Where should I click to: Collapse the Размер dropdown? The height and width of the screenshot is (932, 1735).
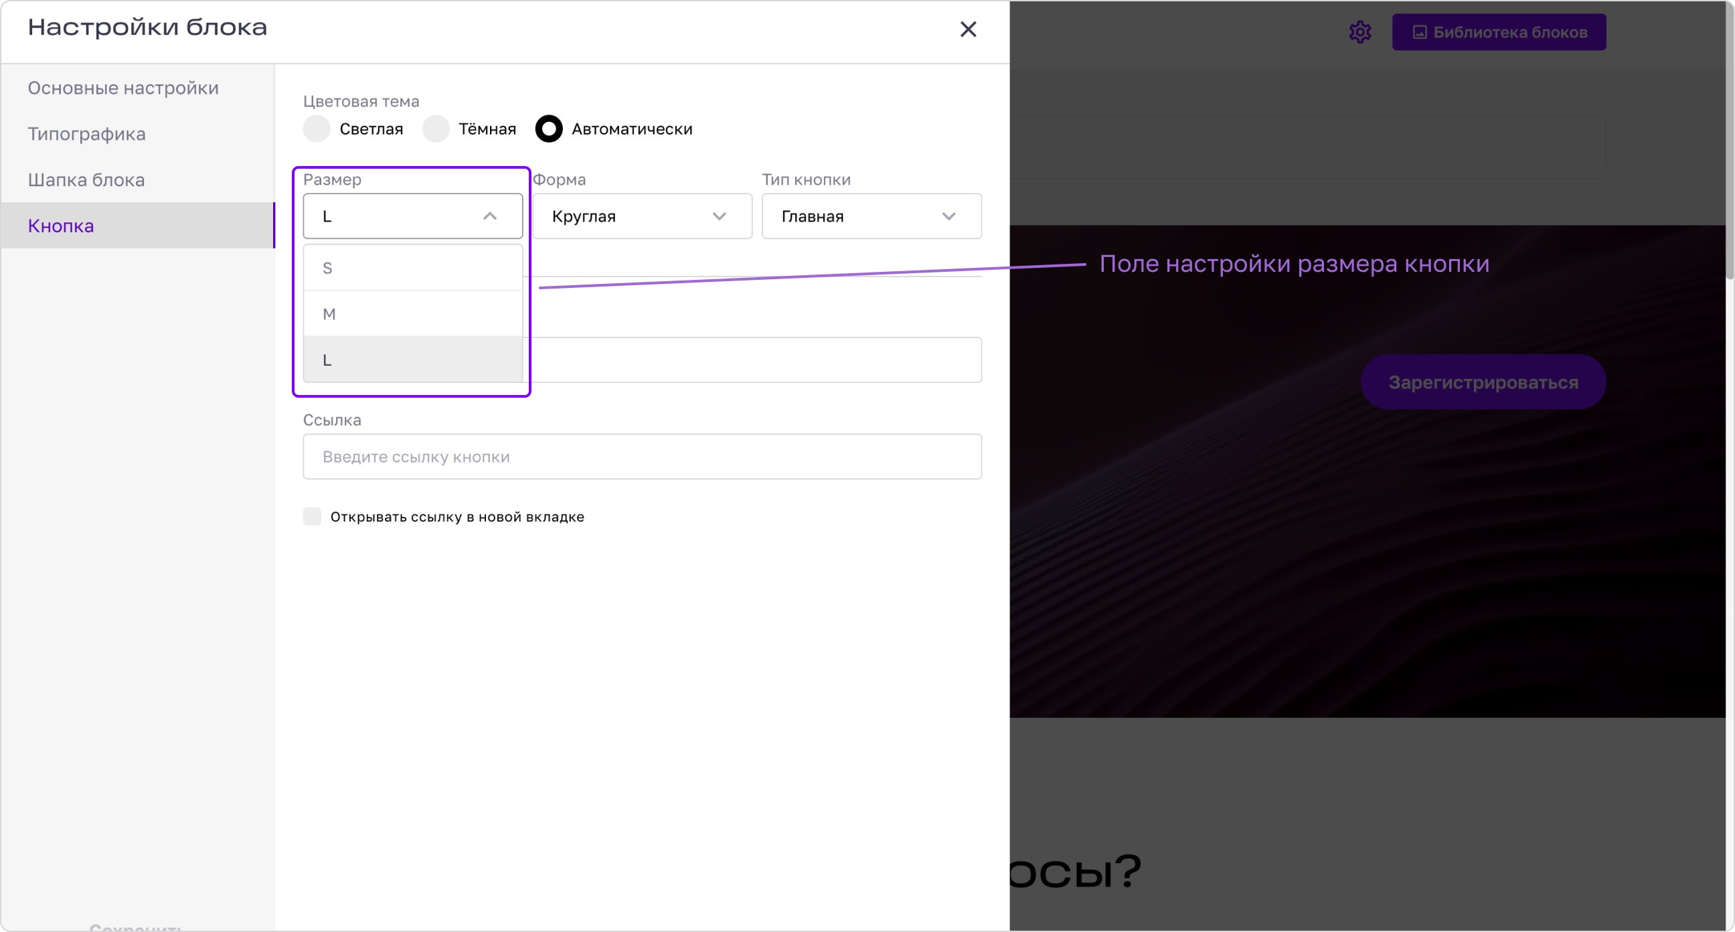[413, 216]
